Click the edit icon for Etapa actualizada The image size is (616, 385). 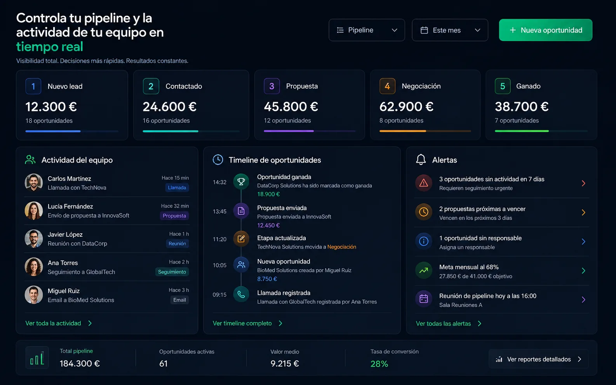tap(241, 239)
